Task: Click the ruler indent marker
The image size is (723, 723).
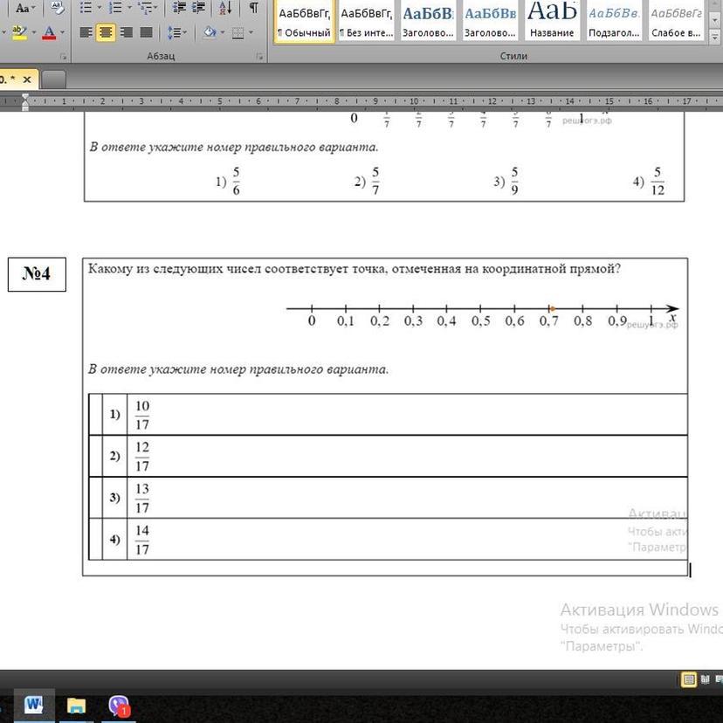Action: pyautogui.click(x=25, y=101)
